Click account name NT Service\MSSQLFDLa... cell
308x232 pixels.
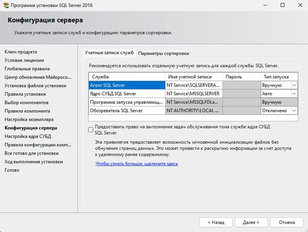coord(194,102)
